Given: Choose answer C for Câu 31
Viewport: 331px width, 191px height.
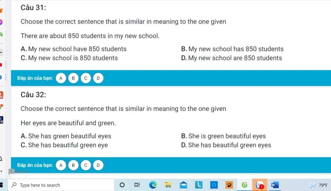Looking at the screenshot, I should click(86, 78).
